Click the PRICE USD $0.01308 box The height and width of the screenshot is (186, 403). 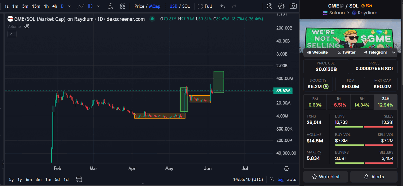[x=326, y=67]
